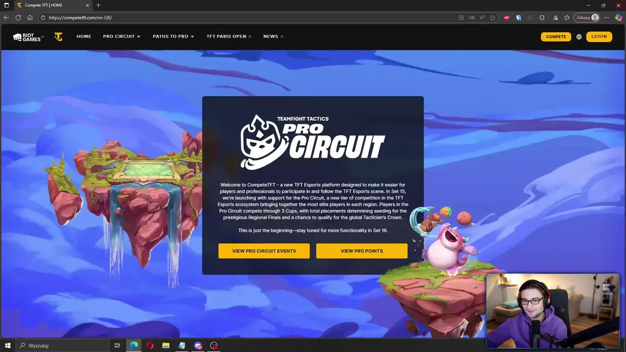Screen dimensions: 626x352
Task: Click the Riot Games logo
Action: 27,37
